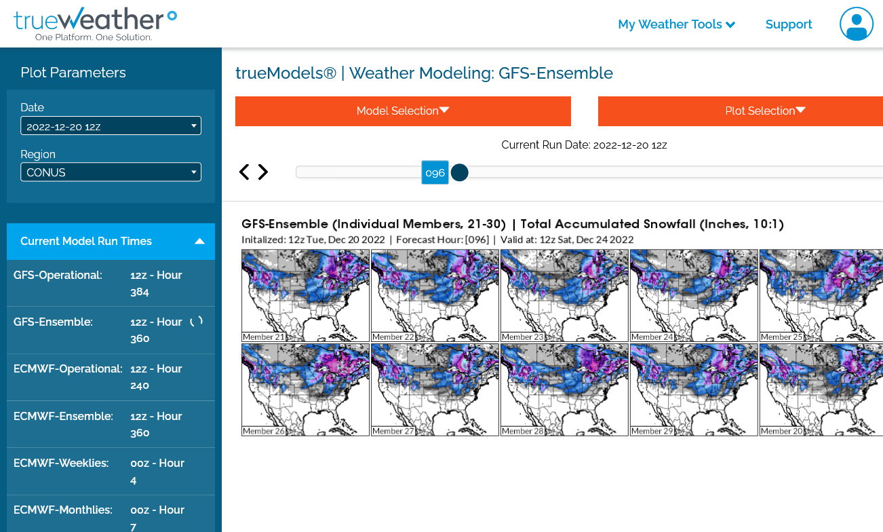883x532 pixels.
Task: Open the Date dropdown 2022-12-20 12z
Action: pyautogui.click(x=111, y=126)
